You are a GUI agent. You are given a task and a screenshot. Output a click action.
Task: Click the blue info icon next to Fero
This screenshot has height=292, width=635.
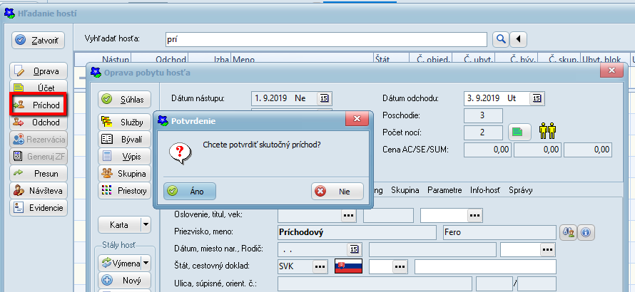[586, 232]
